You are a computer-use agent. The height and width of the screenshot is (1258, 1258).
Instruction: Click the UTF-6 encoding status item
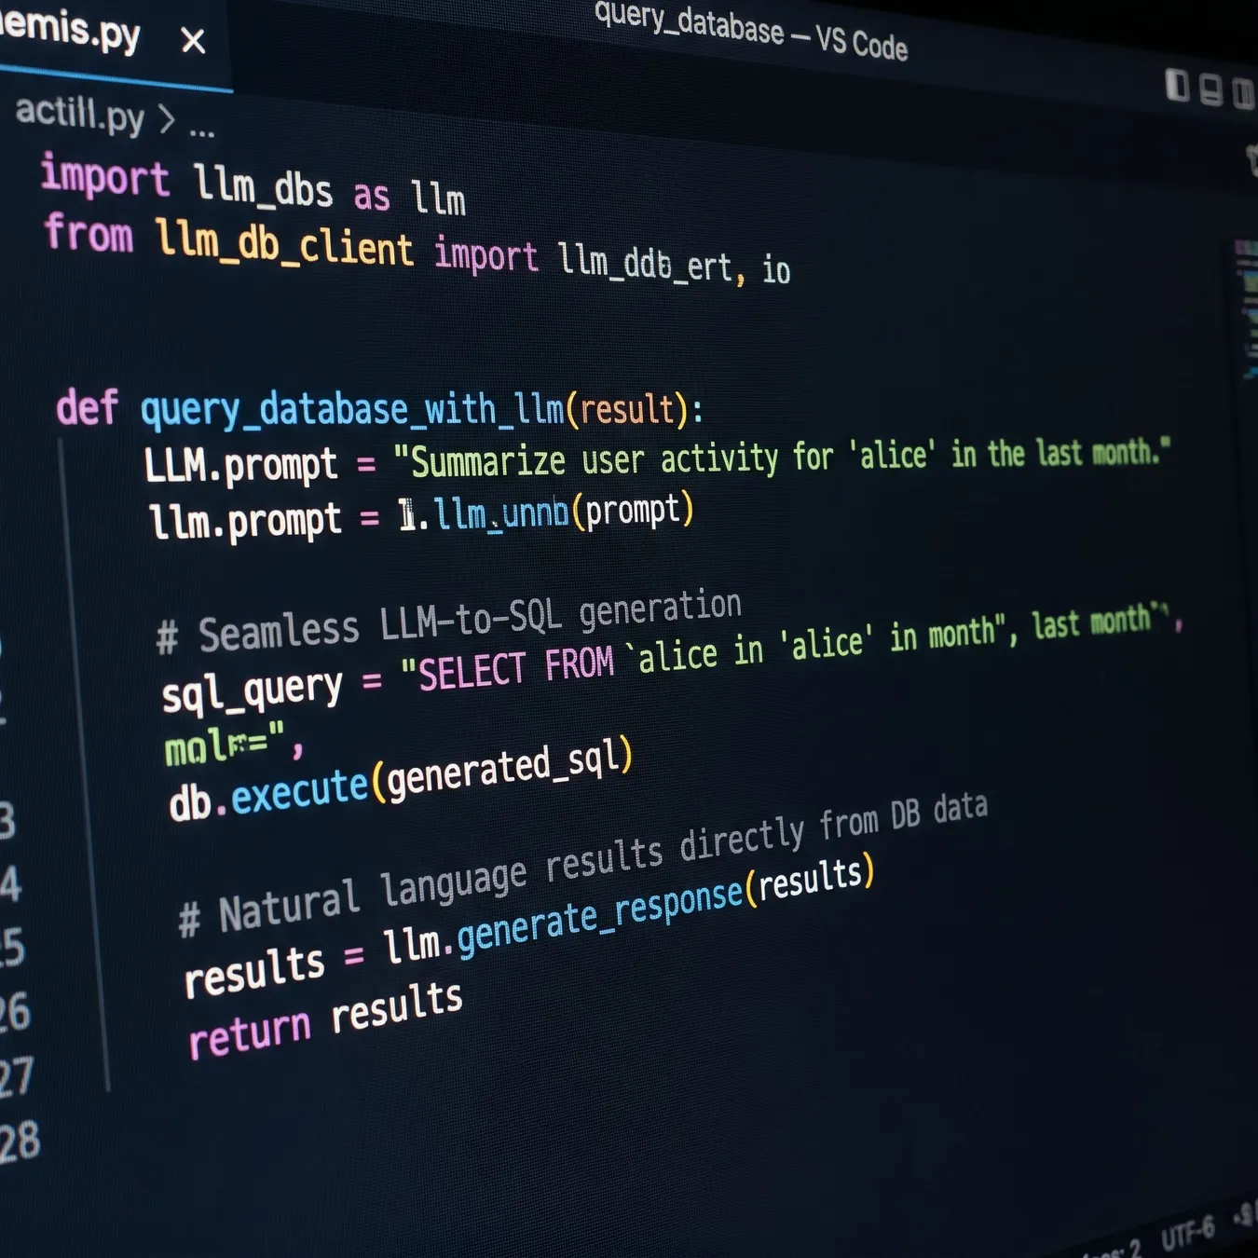[1188, 1234]
